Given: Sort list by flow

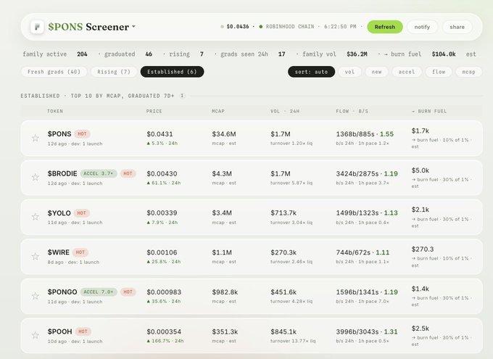Looking at the screenshot, I should point(439,72).
